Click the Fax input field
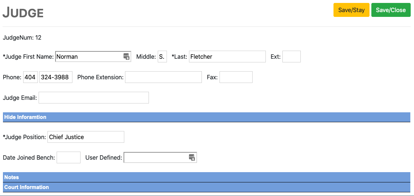This screenshot has width=414, height=196. [x=236, y=77]
